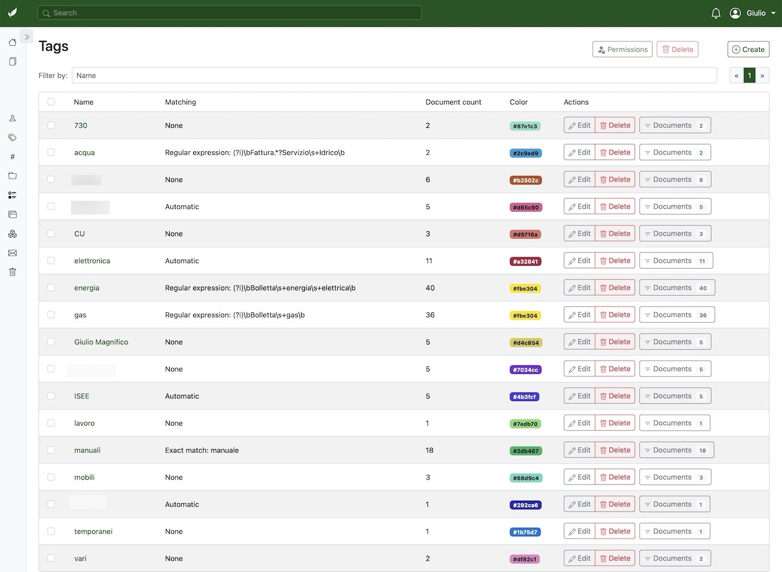Screen dimensions: 782x572
Task: Show the 36 Documents tagged gas
Action: (677, 314)
